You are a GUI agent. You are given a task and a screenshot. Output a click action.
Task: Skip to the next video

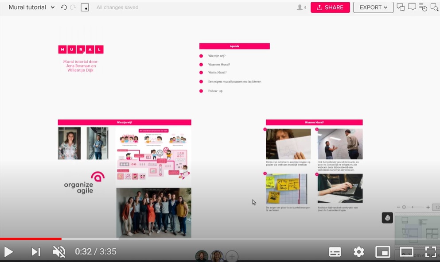[35, 252]
